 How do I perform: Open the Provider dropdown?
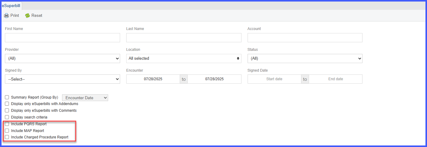click(x=62, y=58)
